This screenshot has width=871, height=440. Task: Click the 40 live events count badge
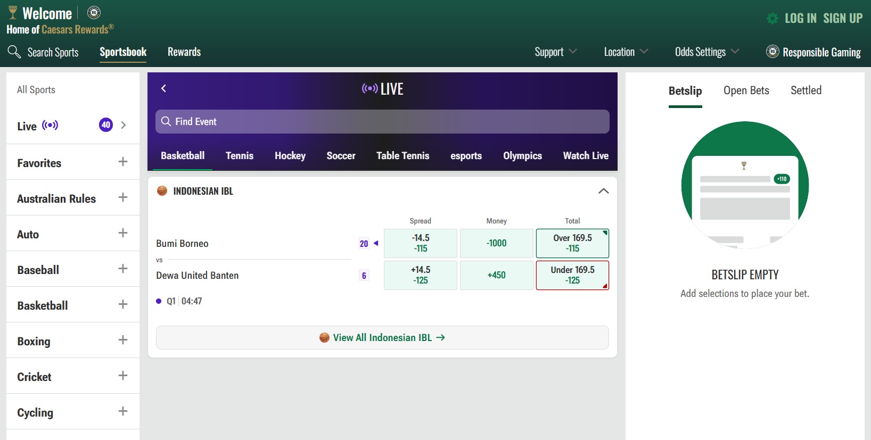tap(106, 125)
